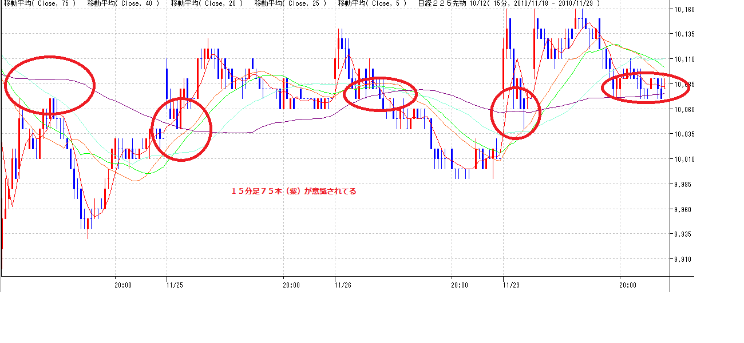Select the 移動平均( Close, 5 ) legend label
The image size is (744, 343).
[x=373, y=3]
